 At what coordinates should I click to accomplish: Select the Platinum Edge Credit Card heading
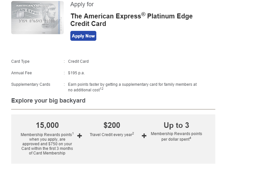click(x=131, y=20)
